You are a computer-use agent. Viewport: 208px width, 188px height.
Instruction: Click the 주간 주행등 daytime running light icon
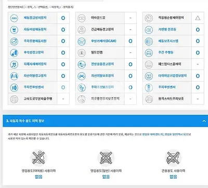149,53
